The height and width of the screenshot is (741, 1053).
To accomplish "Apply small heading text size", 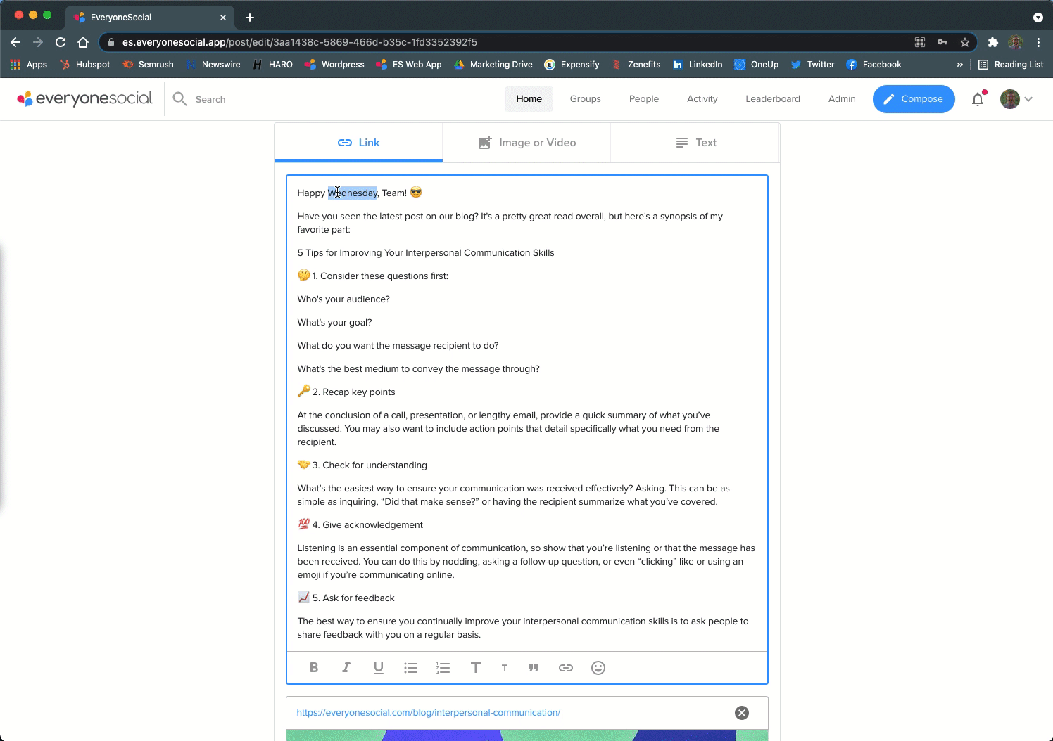I will [x=505, y=668].
